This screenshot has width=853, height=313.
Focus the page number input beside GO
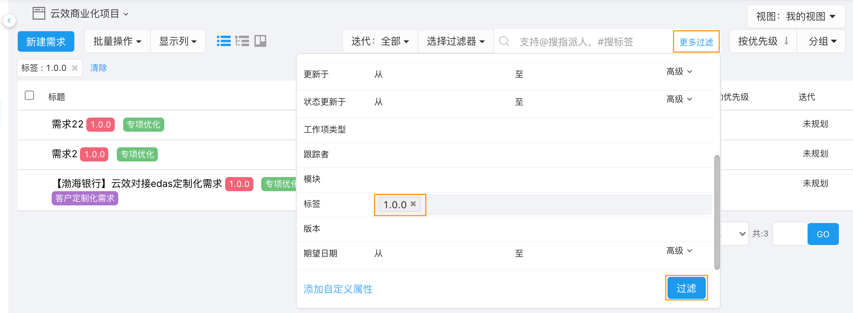[x=790, y=234]
